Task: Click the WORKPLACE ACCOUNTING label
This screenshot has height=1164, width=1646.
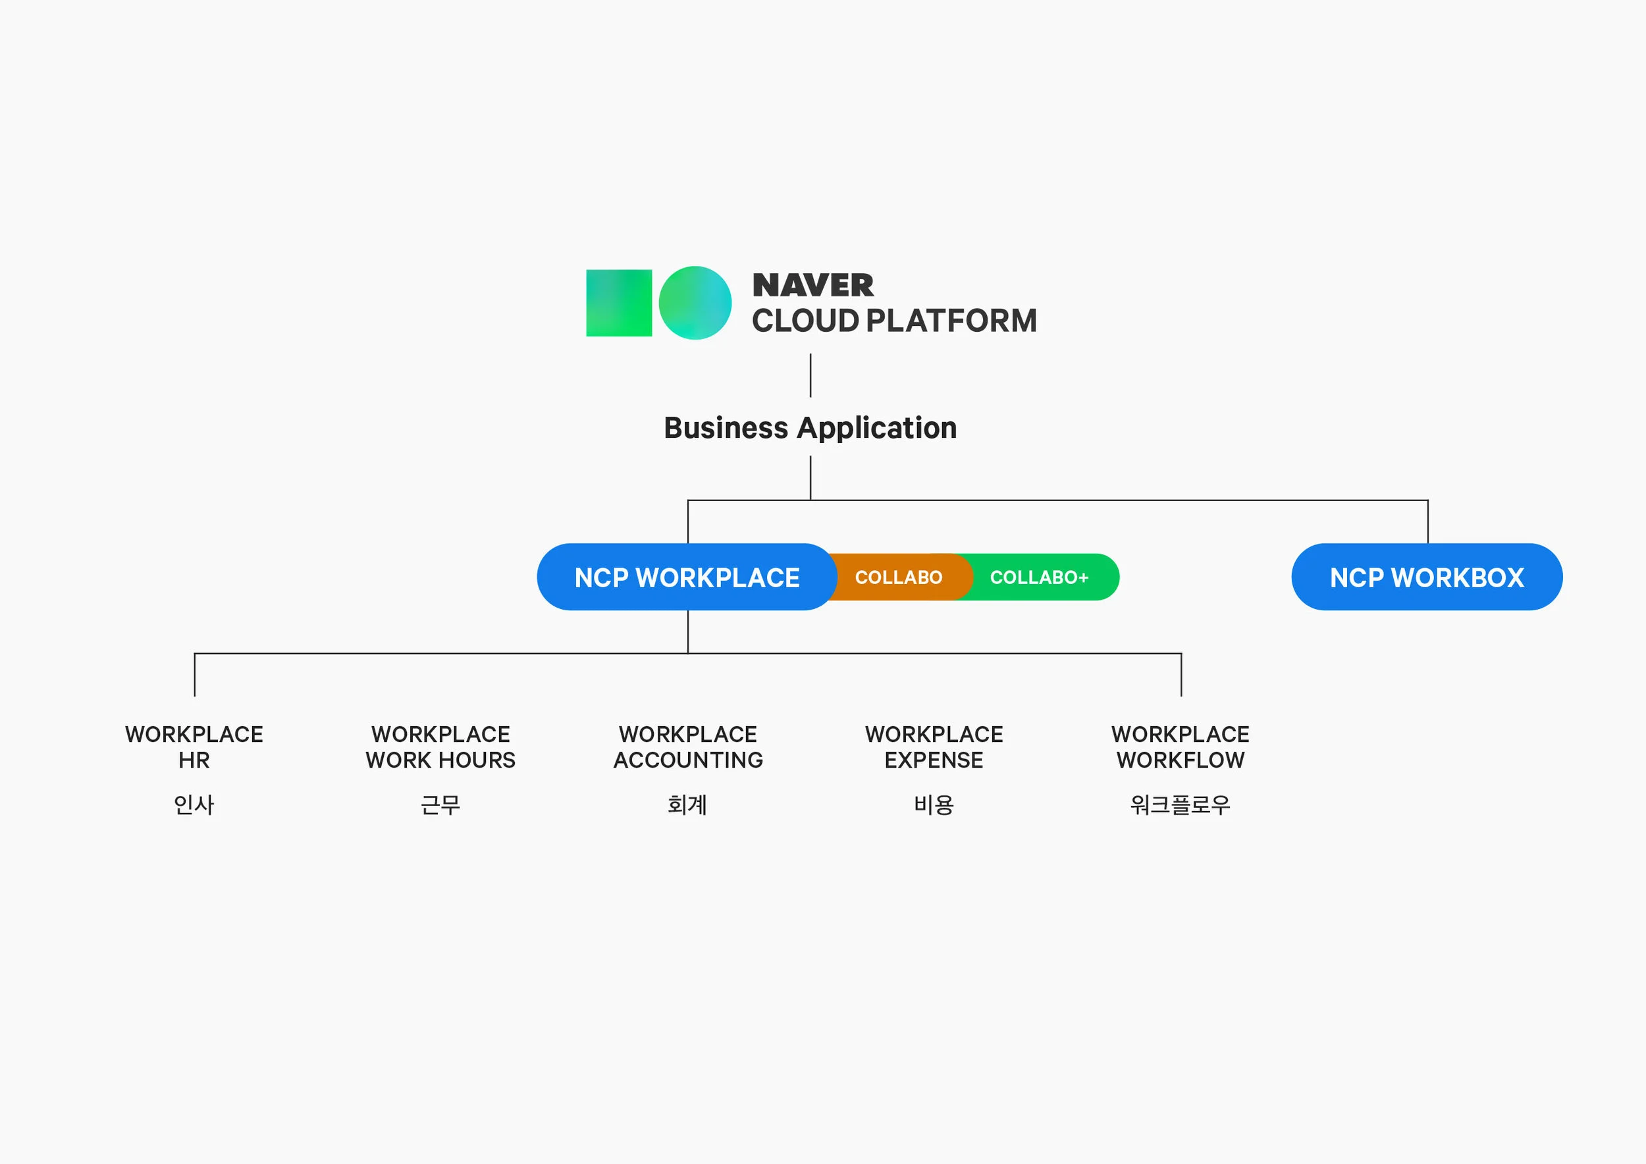Action: pos(688,747)
